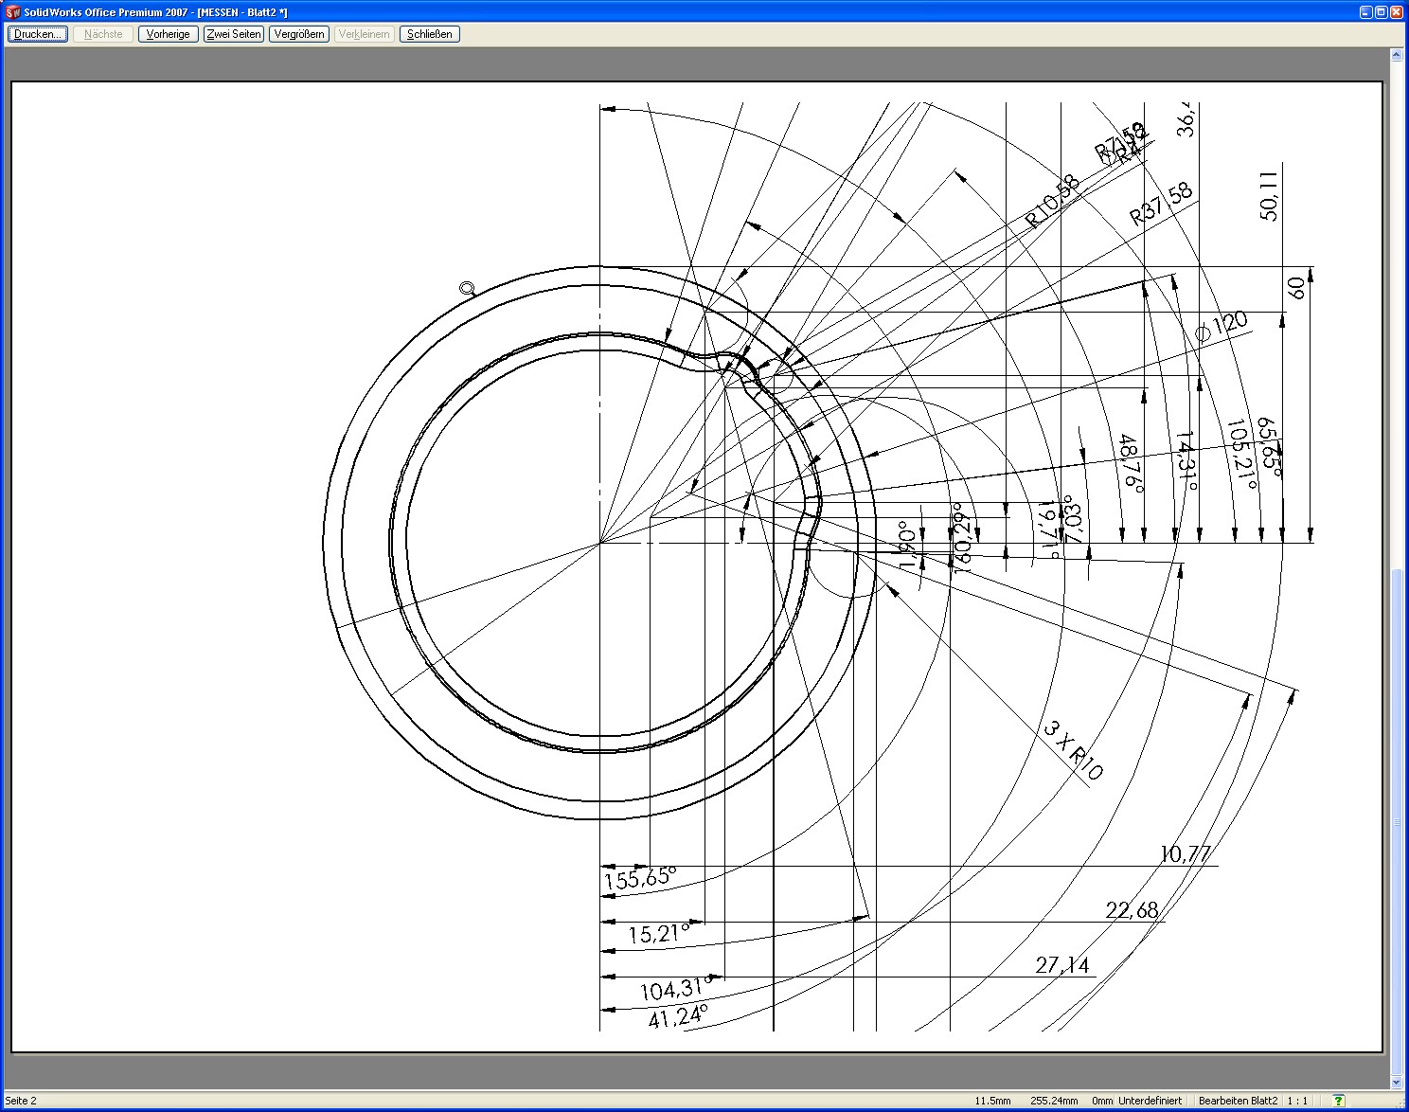Click the Ø120 diameter dimension
This screenshot has width=1409, height=1112.
[x=1222, y=327]
